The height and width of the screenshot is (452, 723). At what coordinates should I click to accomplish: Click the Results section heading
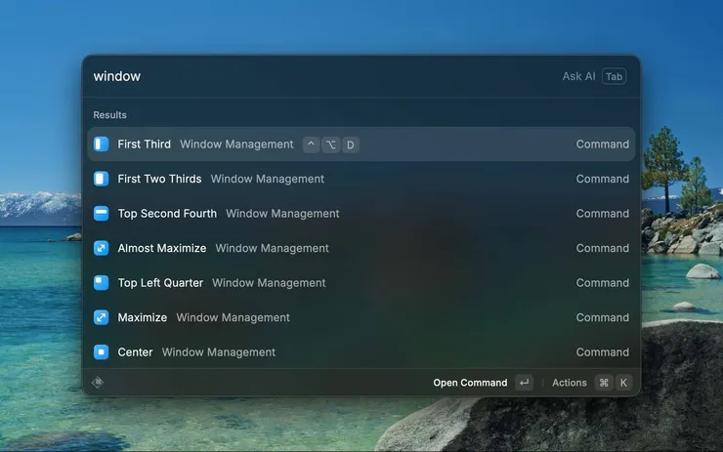(x=109, y=115)
